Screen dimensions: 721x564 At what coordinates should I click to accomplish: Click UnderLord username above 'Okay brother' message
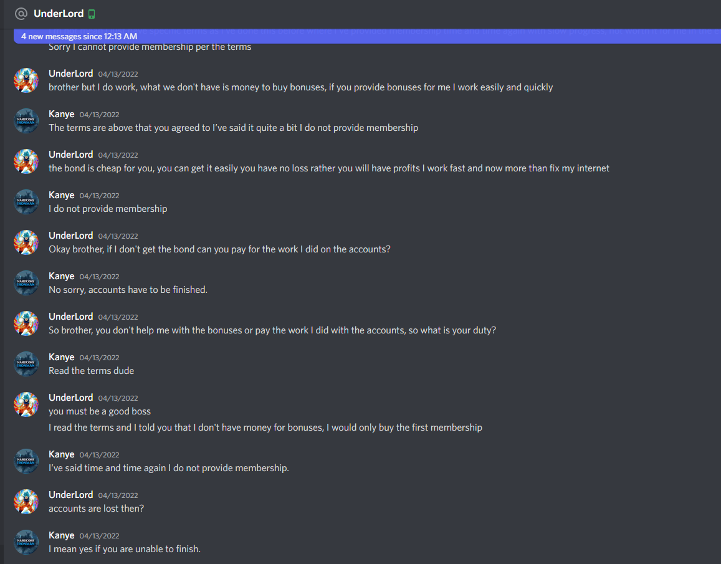pos(71,236)
